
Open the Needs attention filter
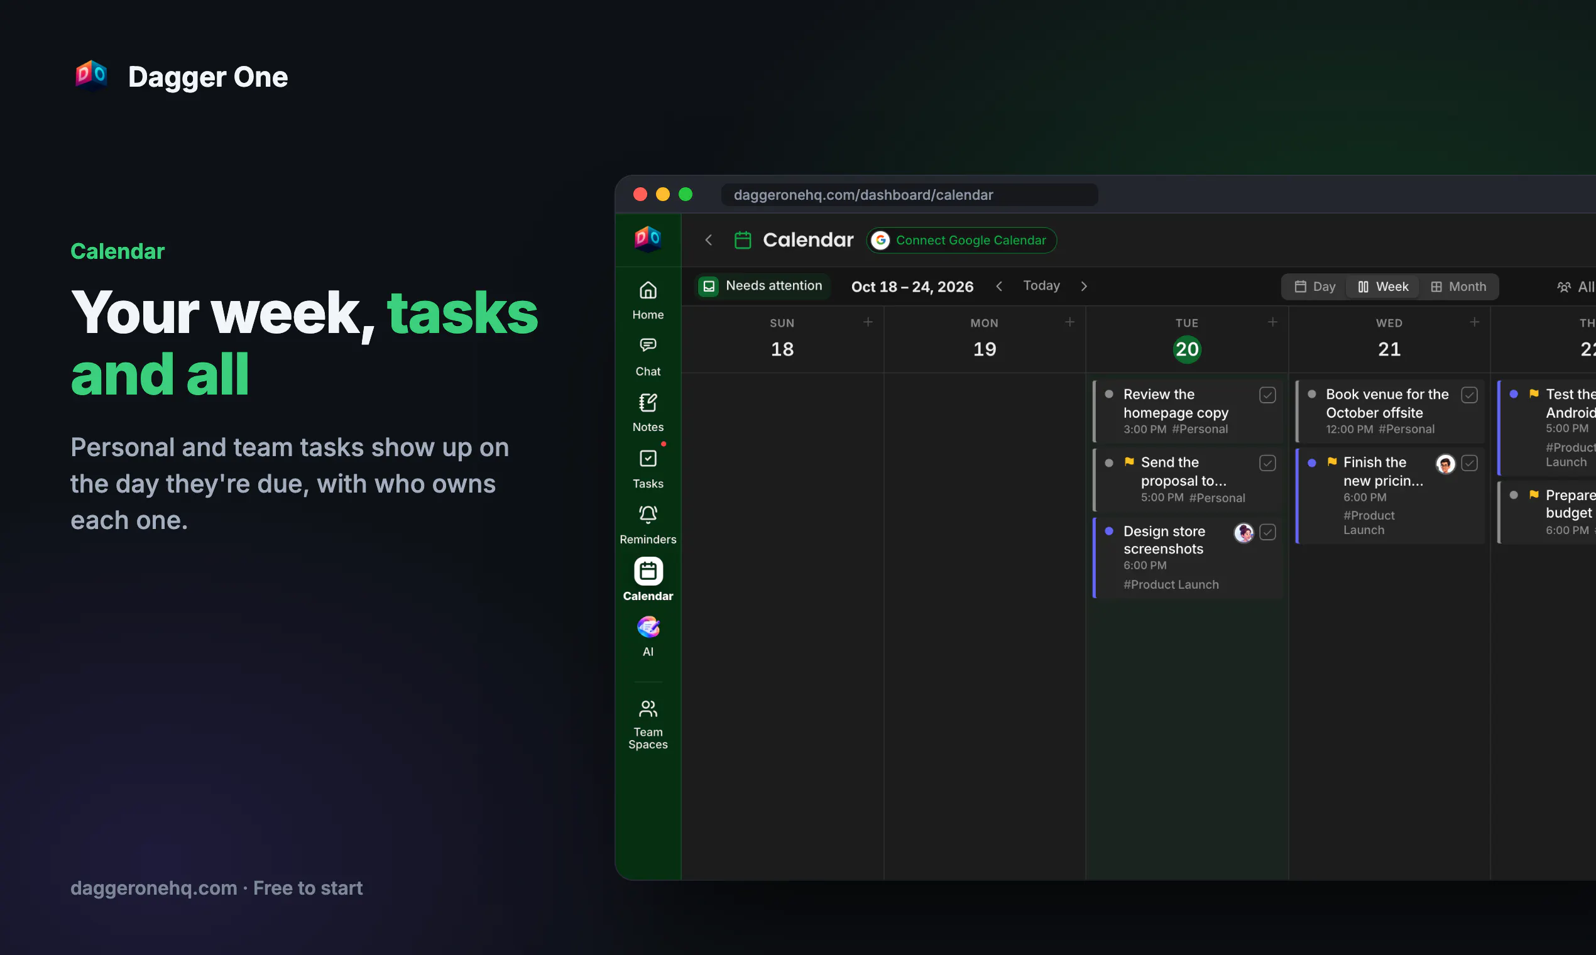[x=762, y=286]
